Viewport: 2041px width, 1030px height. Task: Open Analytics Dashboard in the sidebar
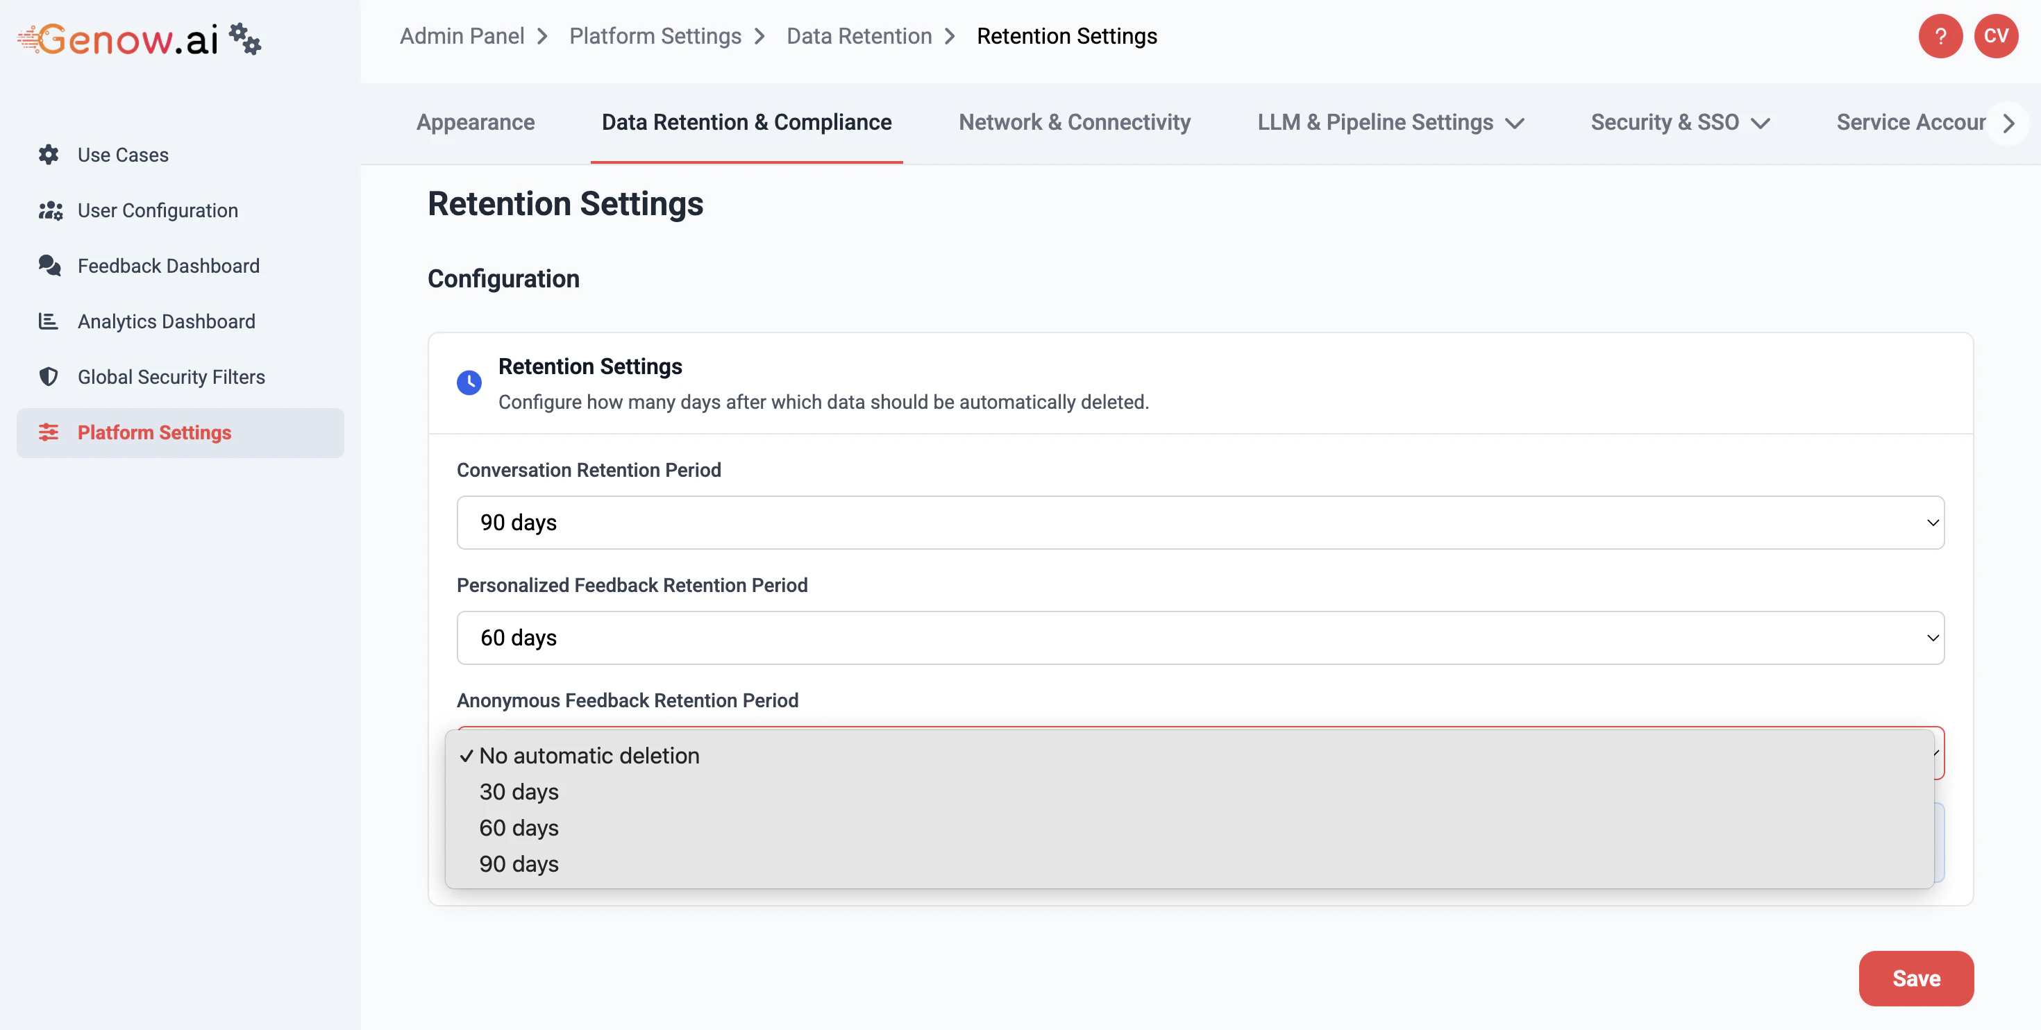tap(180, 321)
